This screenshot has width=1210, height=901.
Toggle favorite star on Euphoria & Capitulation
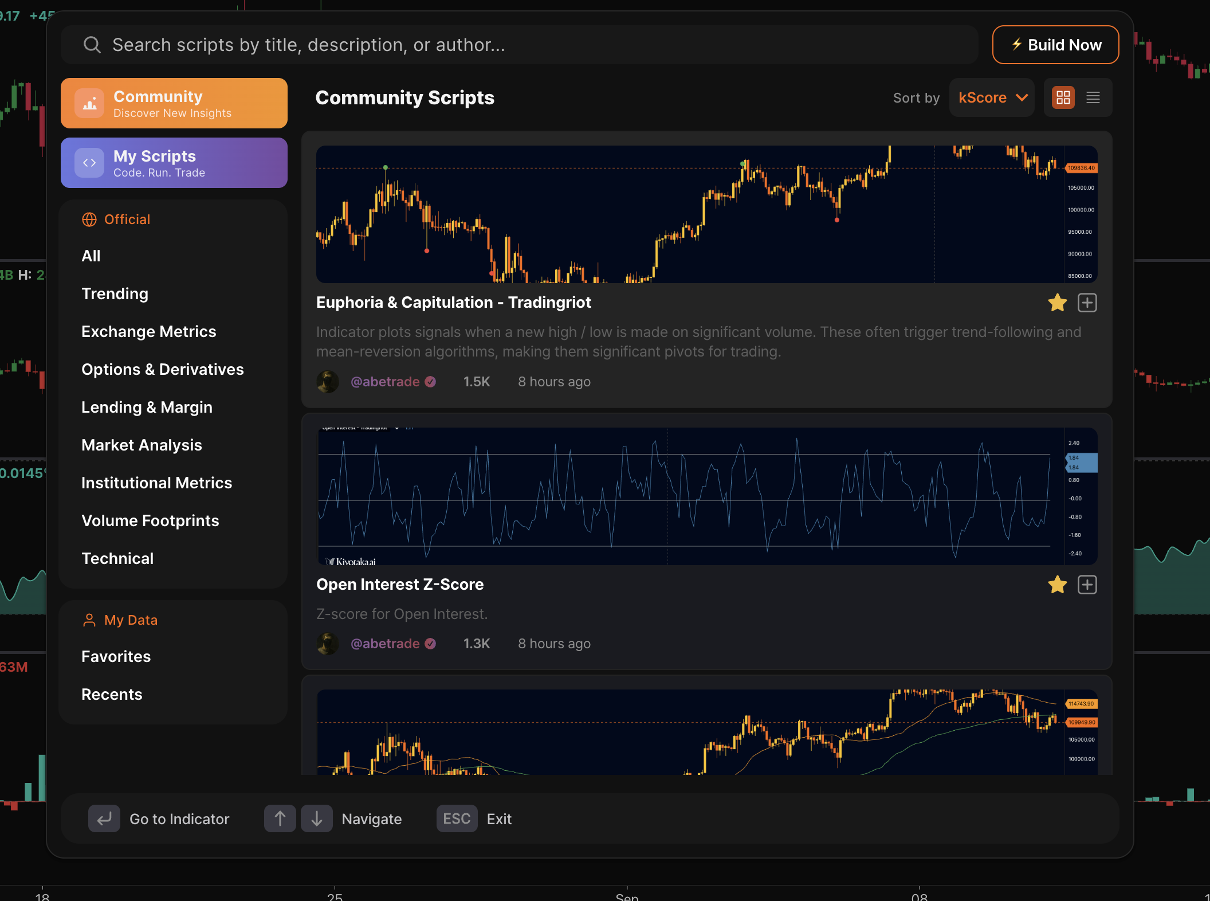[1057, 303]
